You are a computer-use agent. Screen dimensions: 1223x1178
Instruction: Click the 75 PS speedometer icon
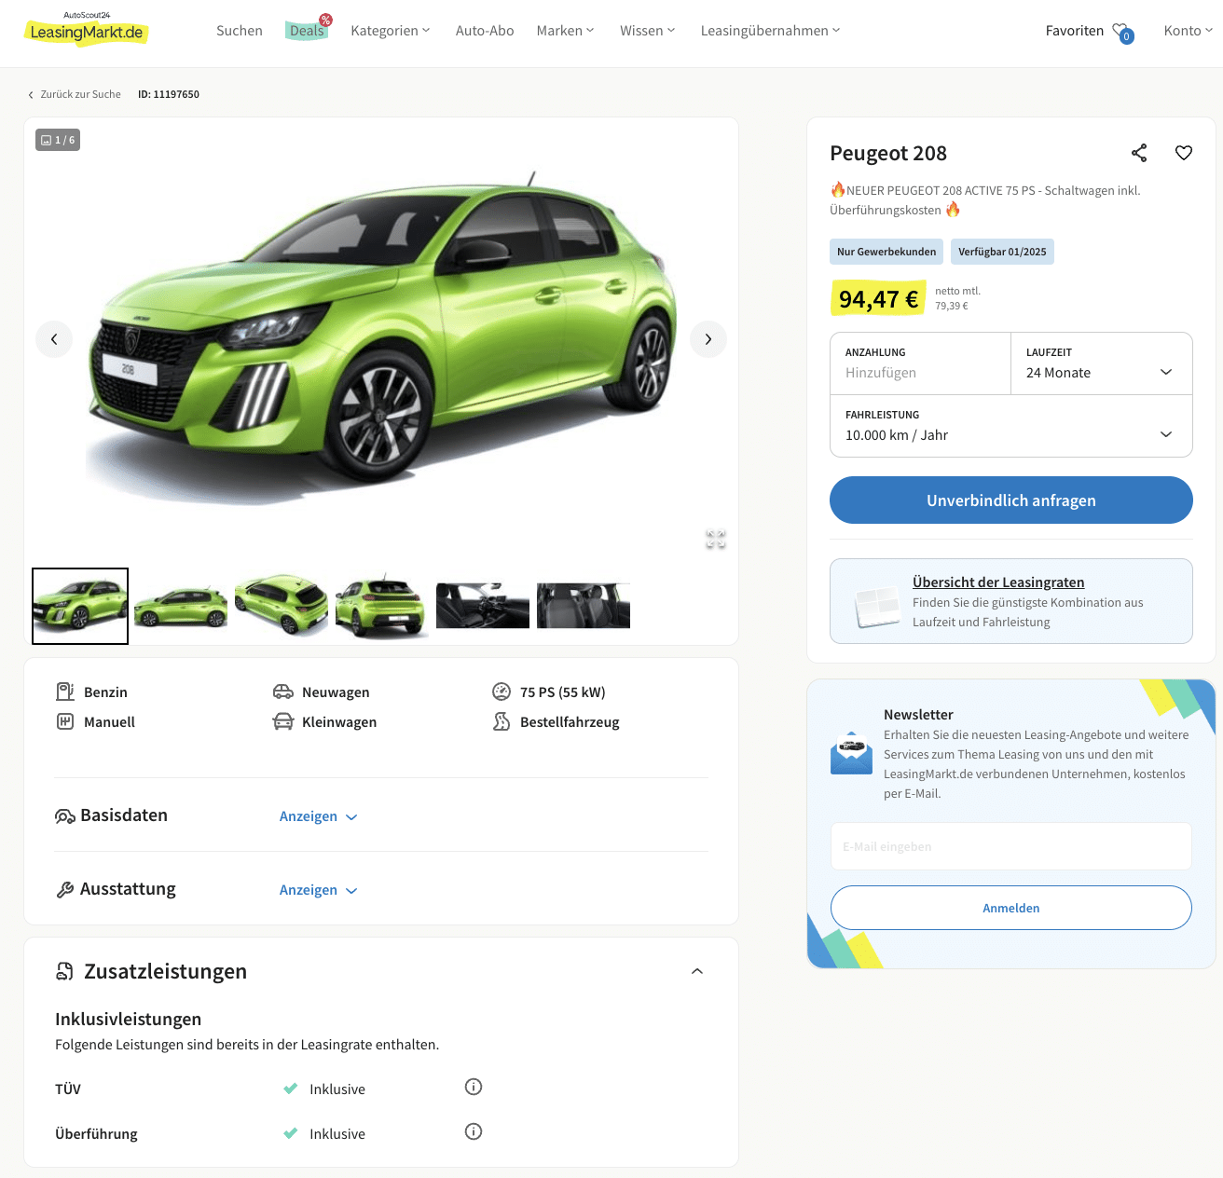click(502, 692)
